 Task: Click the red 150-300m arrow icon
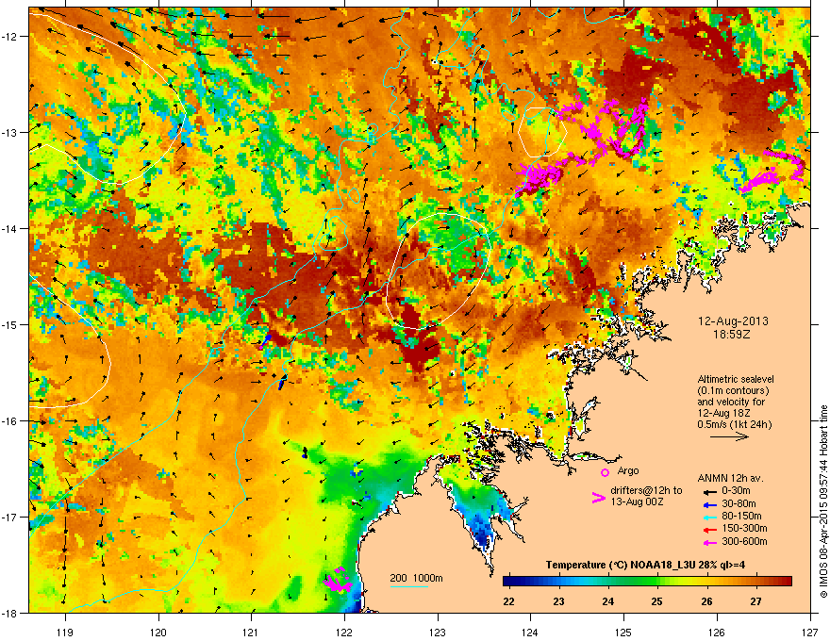[708, 530]
